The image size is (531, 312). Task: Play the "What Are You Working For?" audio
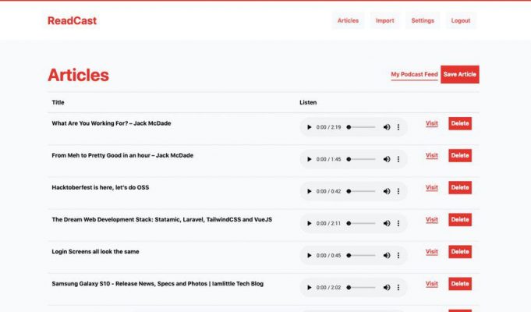[309, 127]
